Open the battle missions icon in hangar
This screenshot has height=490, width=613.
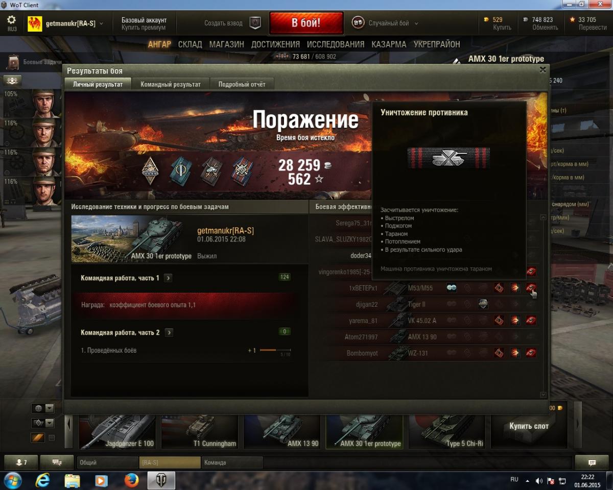point(13,62)
